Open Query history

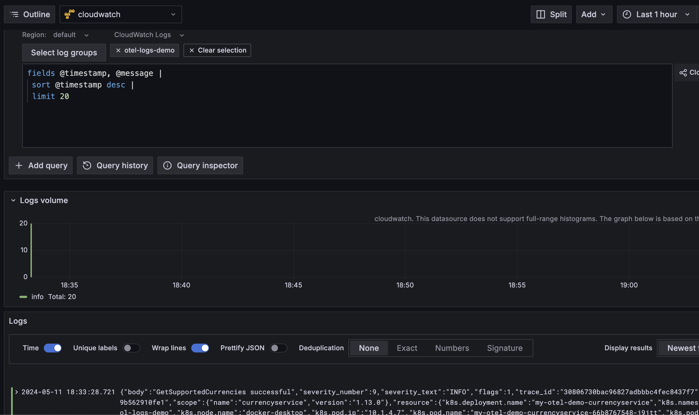point(115,165)
